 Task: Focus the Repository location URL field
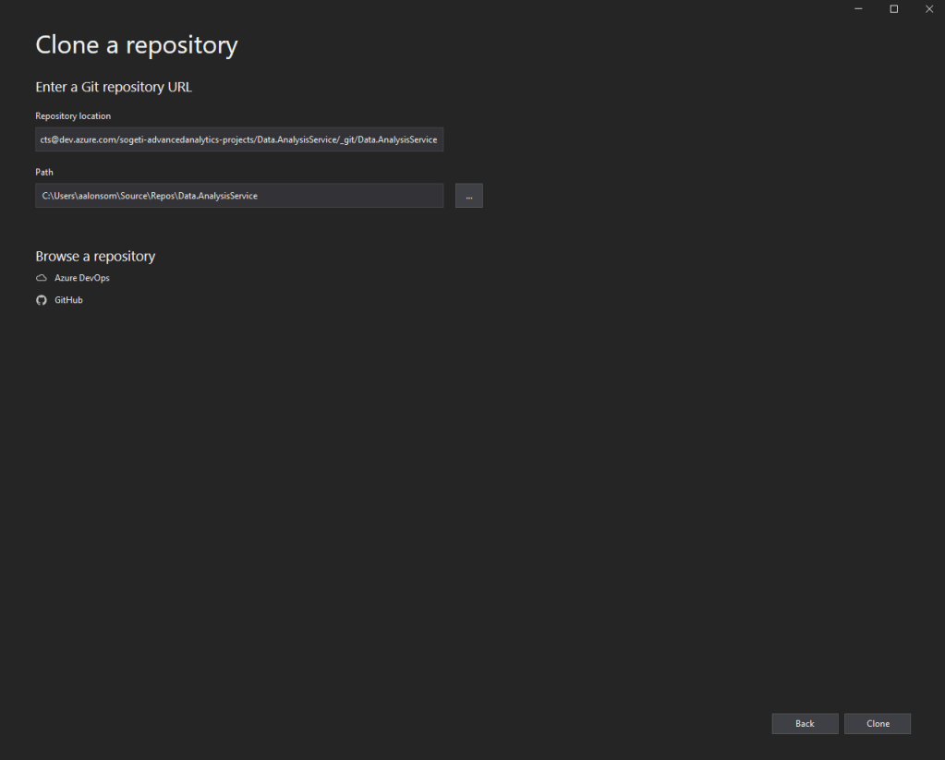click(x=238, y=139)
